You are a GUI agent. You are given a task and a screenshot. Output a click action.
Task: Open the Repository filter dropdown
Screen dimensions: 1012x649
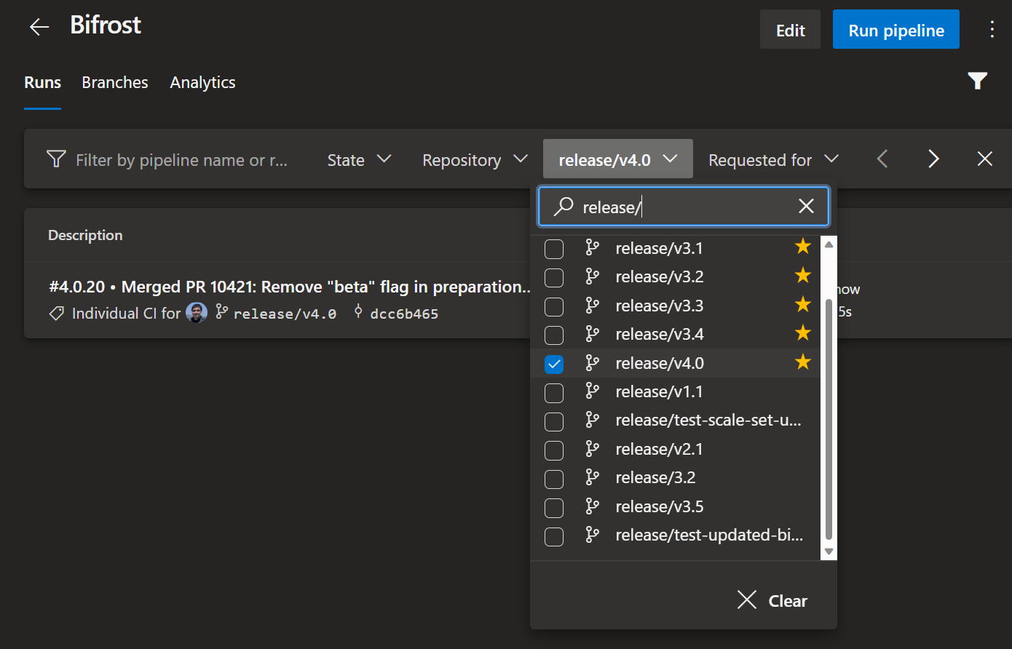point(475,159)
